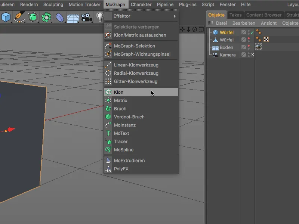Click the Klon/Matrix austauschen icon

[x=108, y=35]
